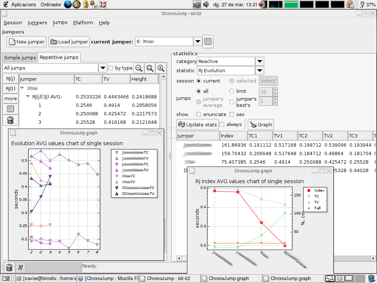Open the current jumper dropdown arrow
The height and width of the screenshot is (283, 377).
pyautogui.click(x=198, y=41)
